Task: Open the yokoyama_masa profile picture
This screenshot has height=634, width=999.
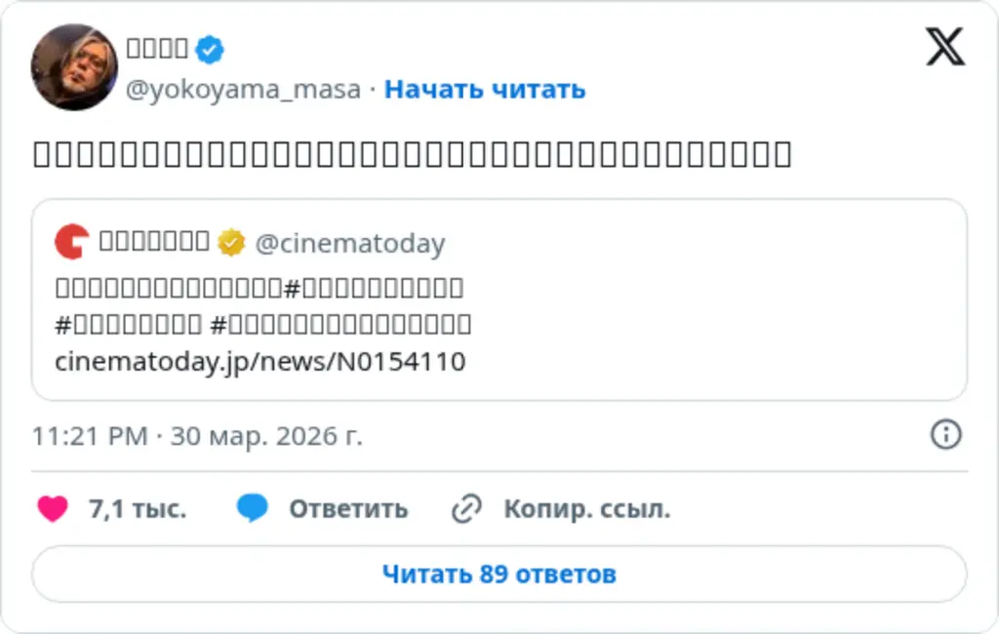Action: pos(74,67)
